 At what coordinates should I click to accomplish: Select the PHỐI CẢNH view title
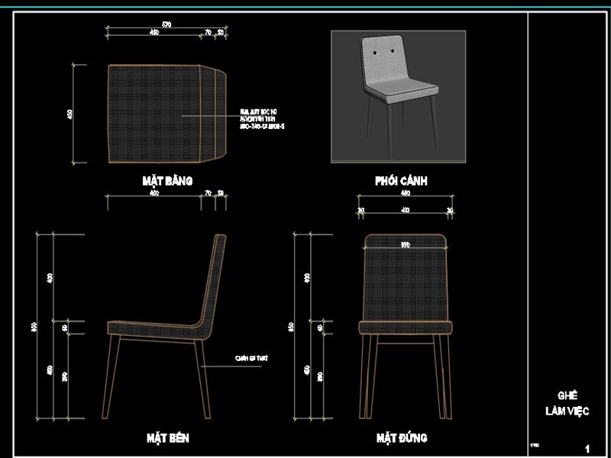pos(400,181)
